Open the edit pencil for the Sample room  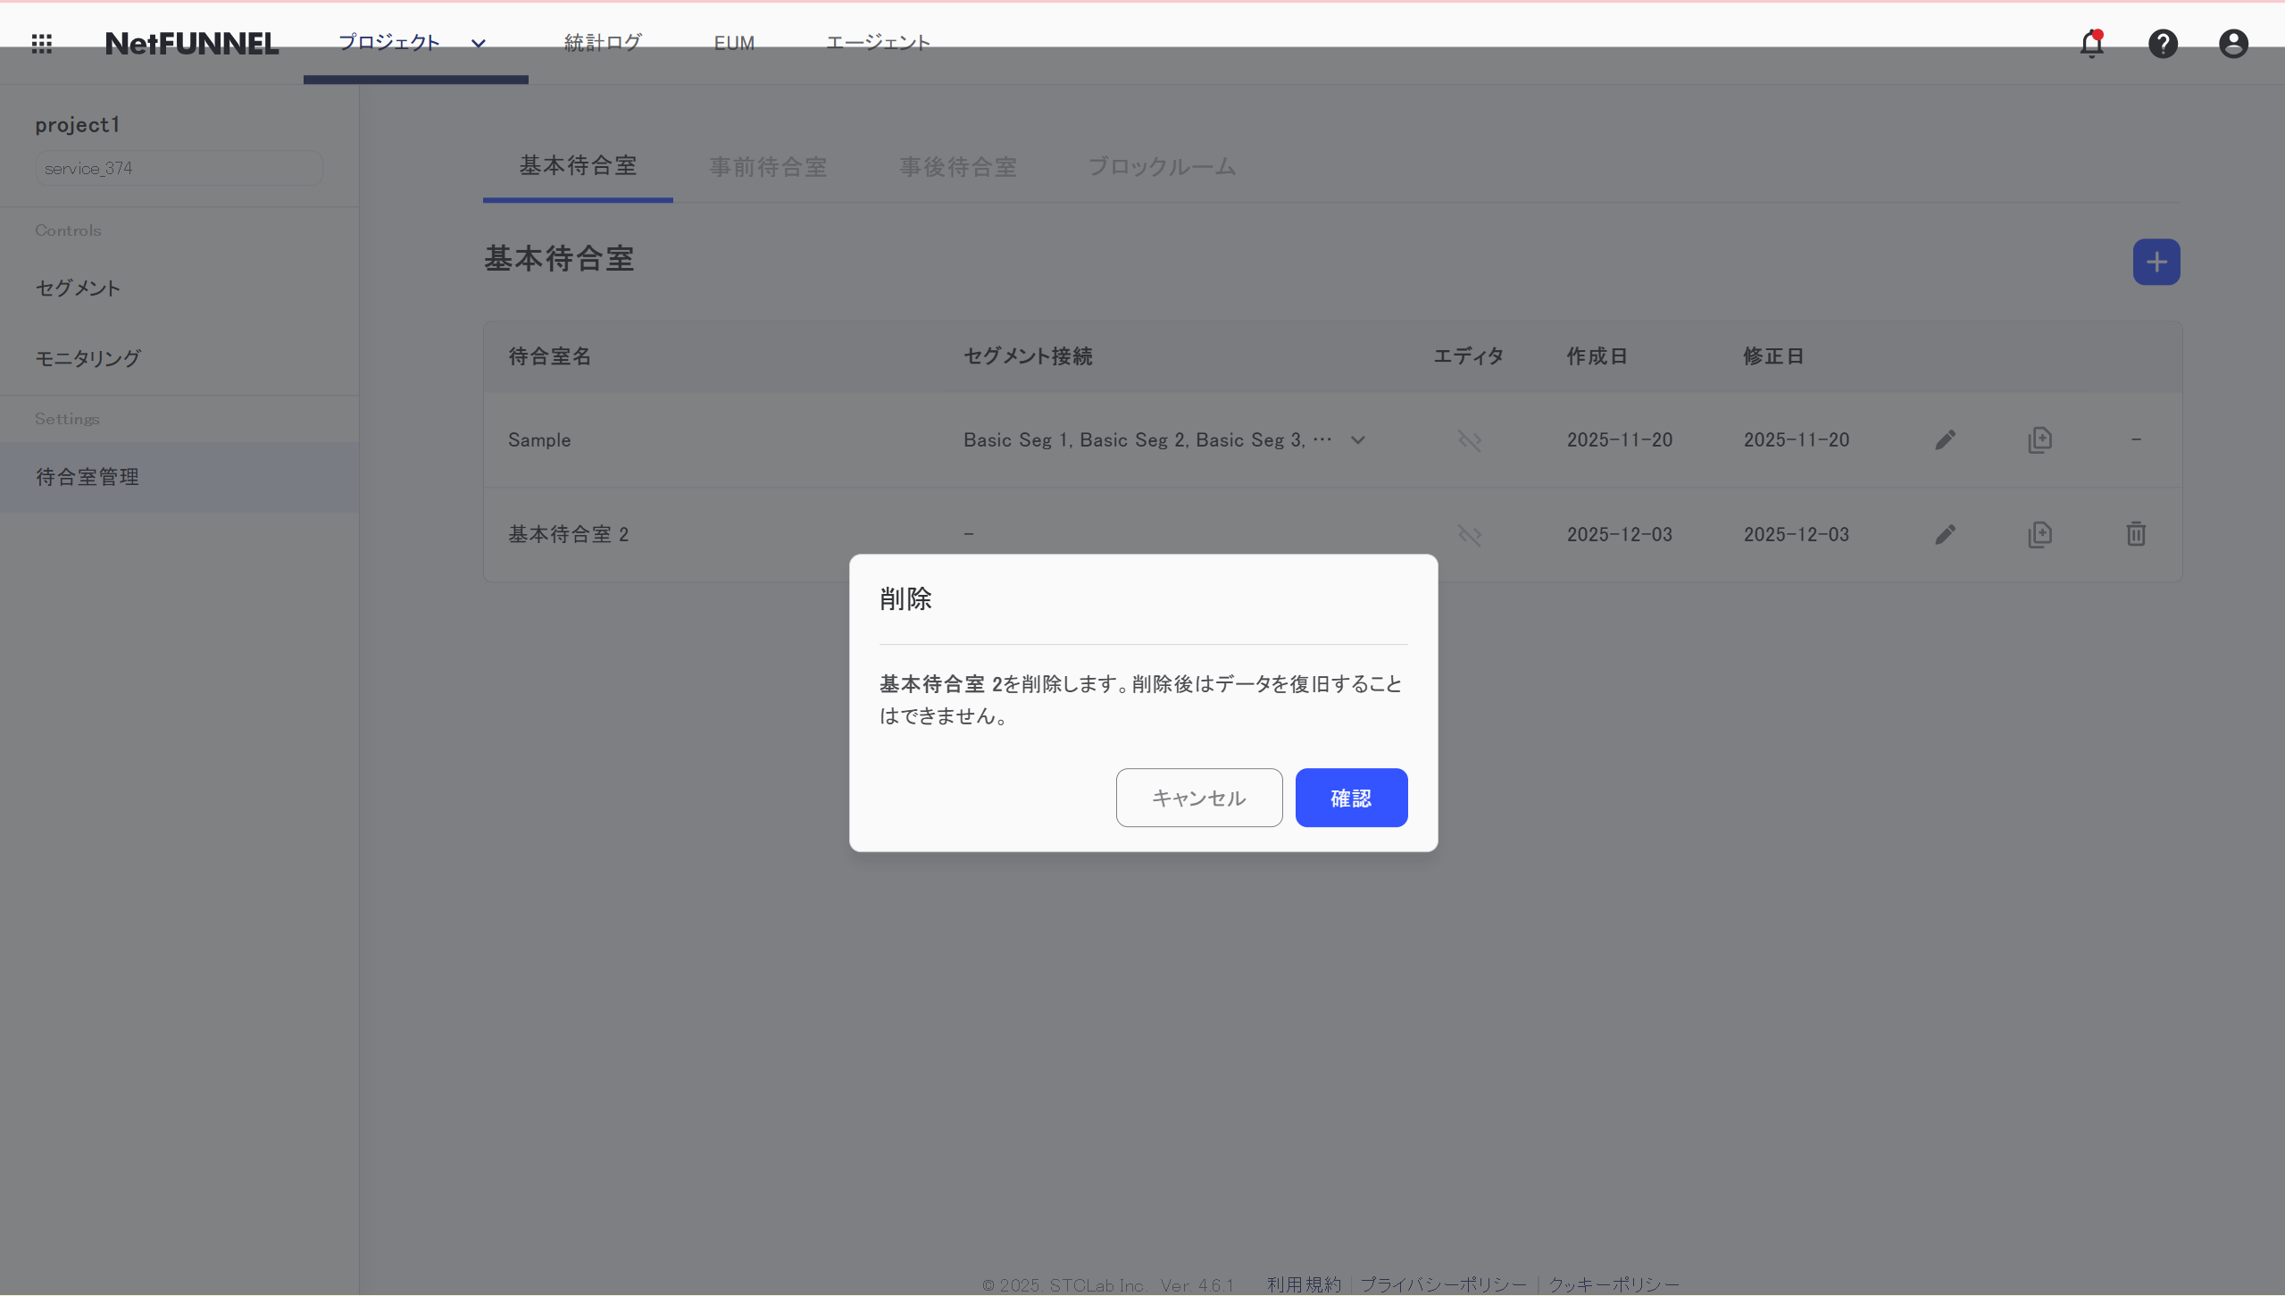[x=1945, y=439]
